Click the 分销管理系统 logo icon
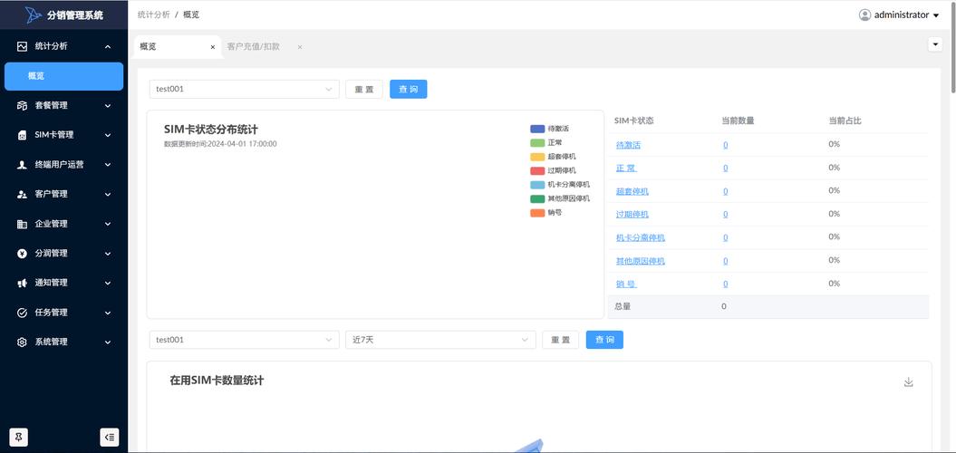This screenshot has height=453, width=956. tap(34, 15)
